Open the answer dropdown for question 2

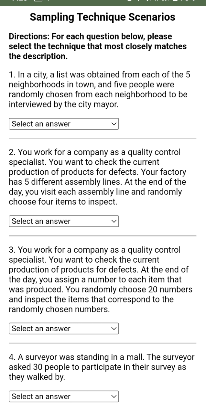(64, 221)
